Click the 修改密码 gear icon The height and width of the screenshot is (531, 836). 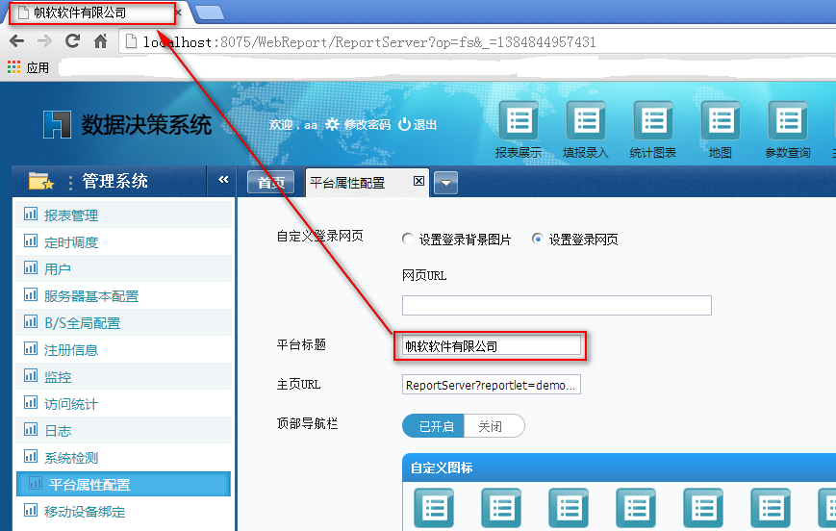point(332,124)
